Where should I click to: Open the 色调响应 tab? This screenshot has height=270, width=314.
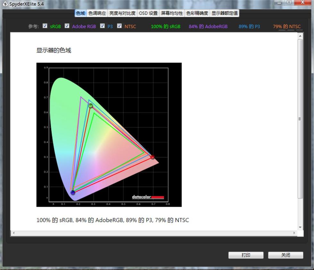coord(97,13)
